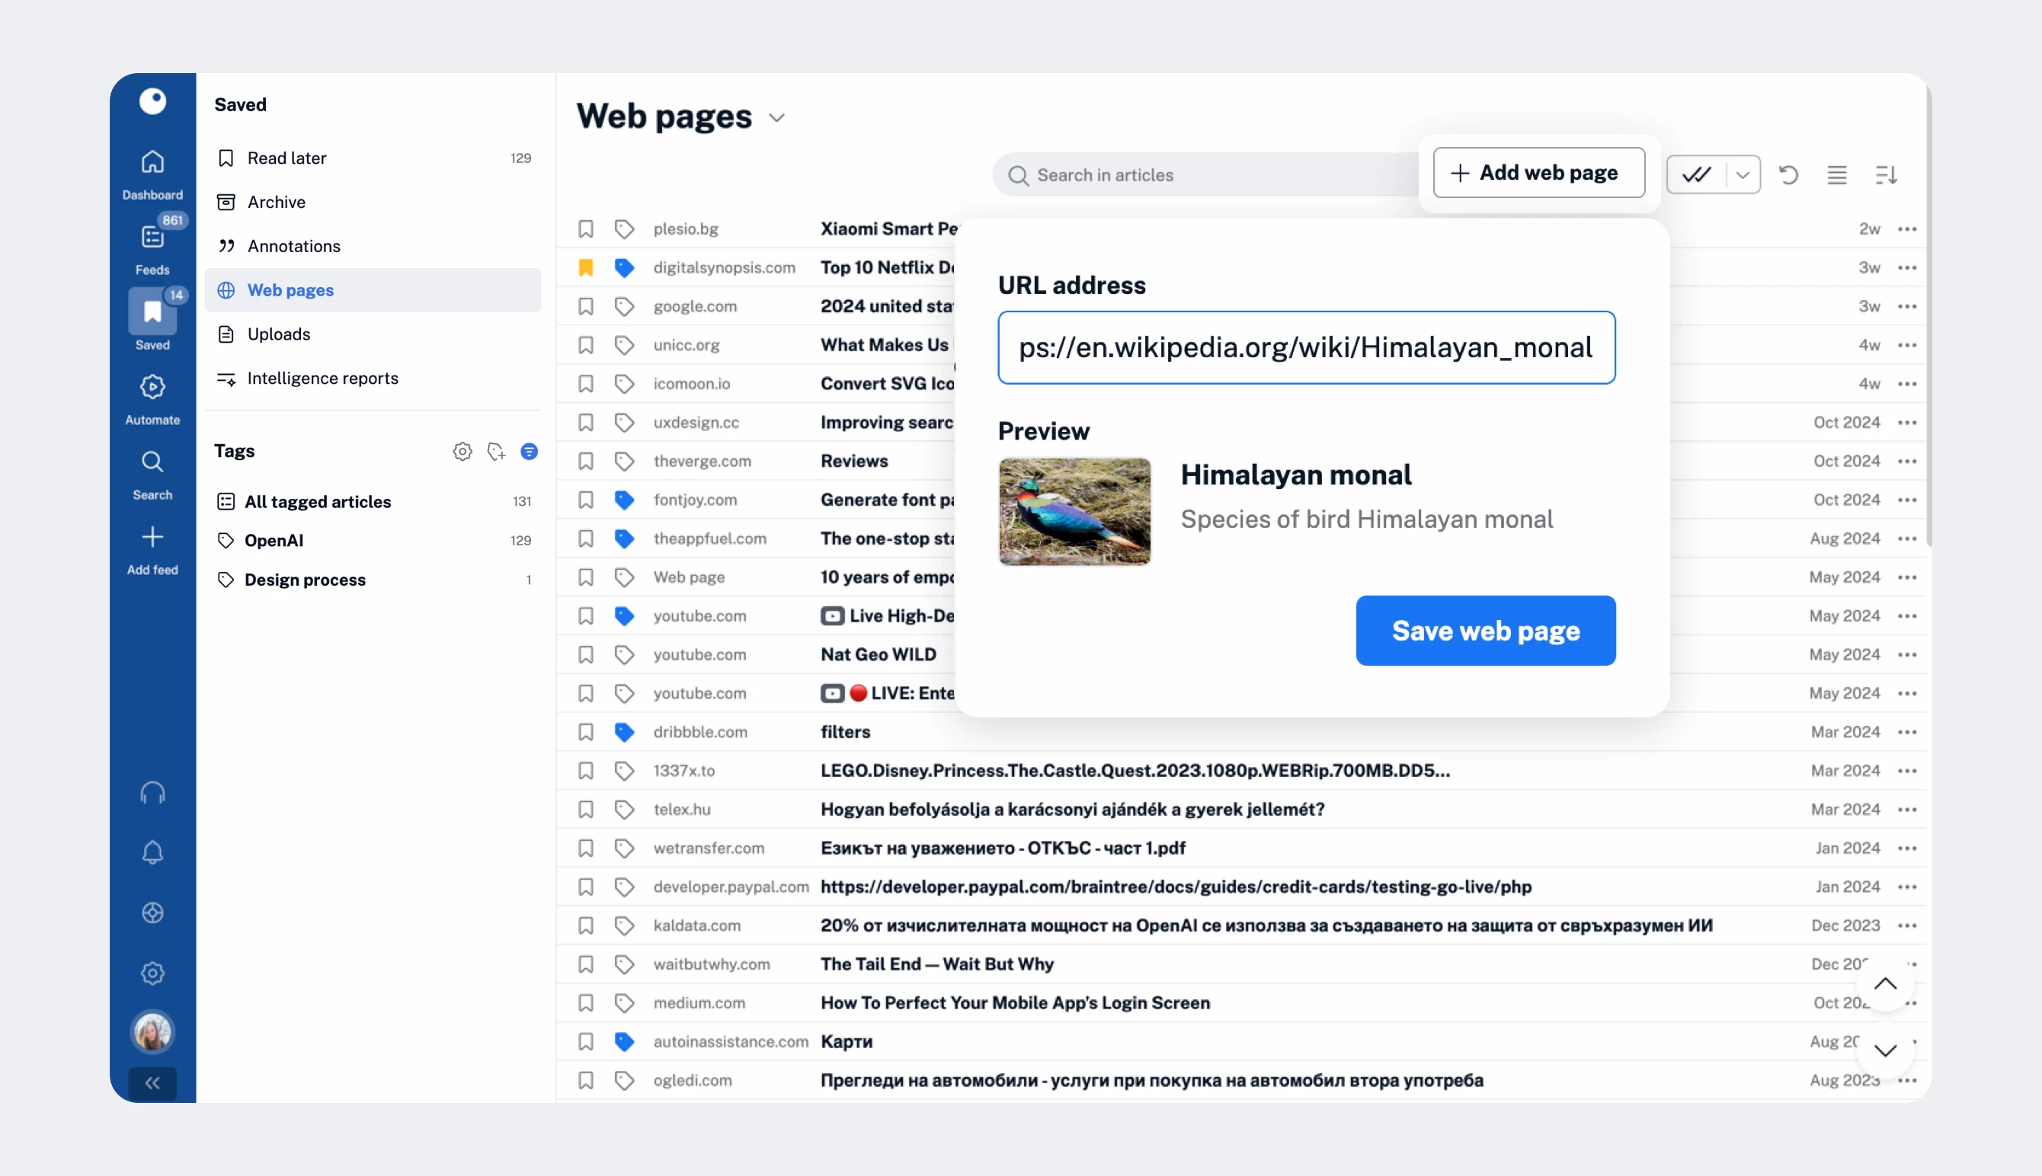Open more options for telex.hu row

tap(1907, 810)
